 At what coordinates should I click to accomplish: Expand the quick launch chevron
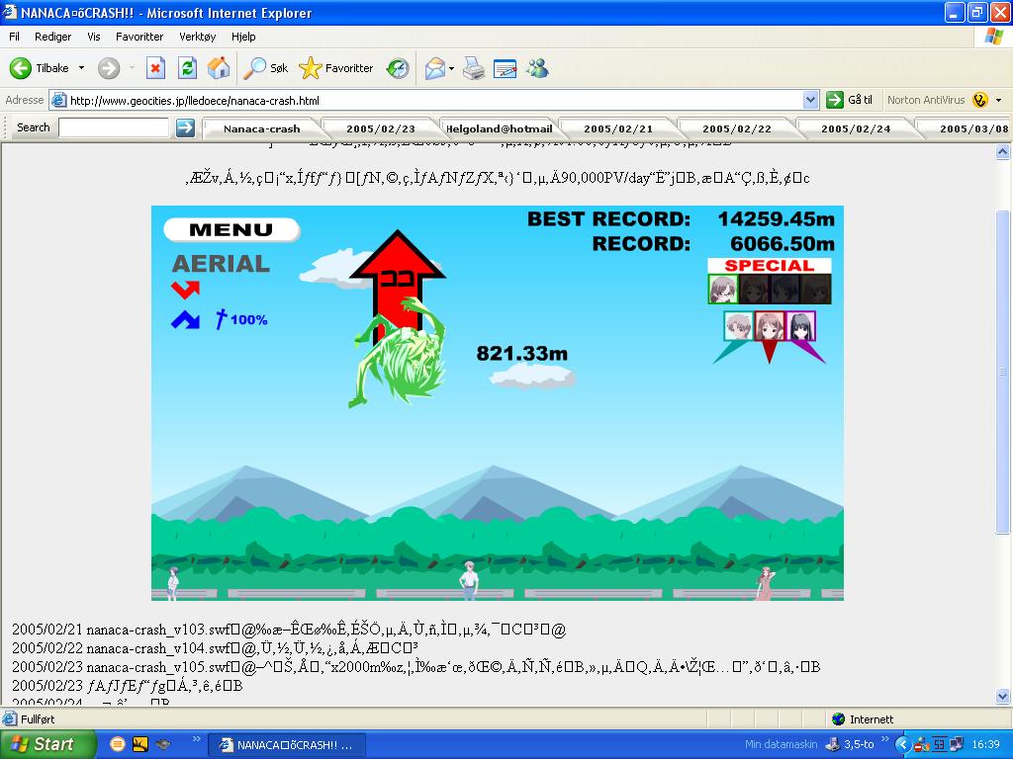[197, 739]
